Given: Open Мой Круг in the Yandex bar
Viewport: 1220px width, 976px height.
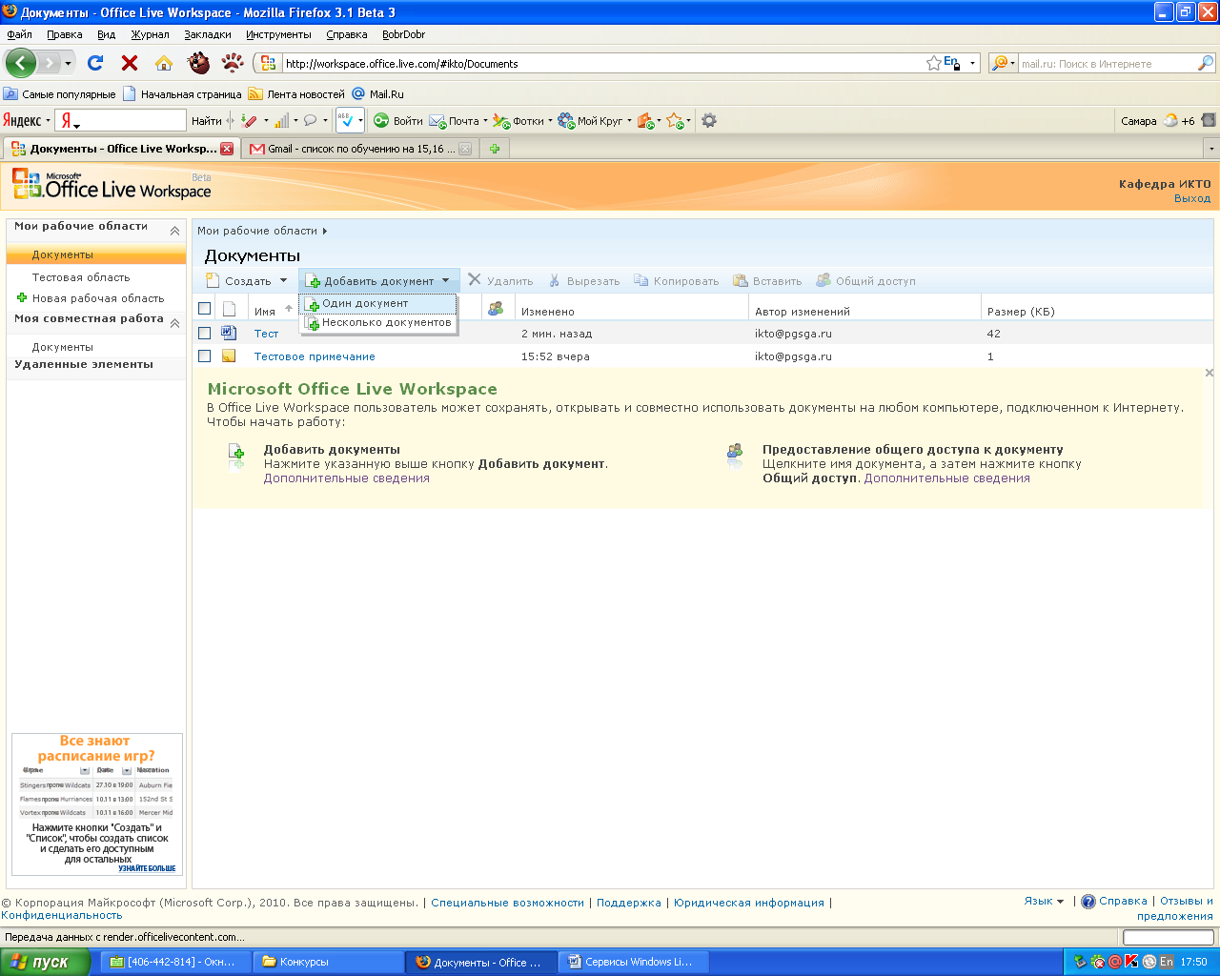Looking at the screenshot, I should (594, 121).
